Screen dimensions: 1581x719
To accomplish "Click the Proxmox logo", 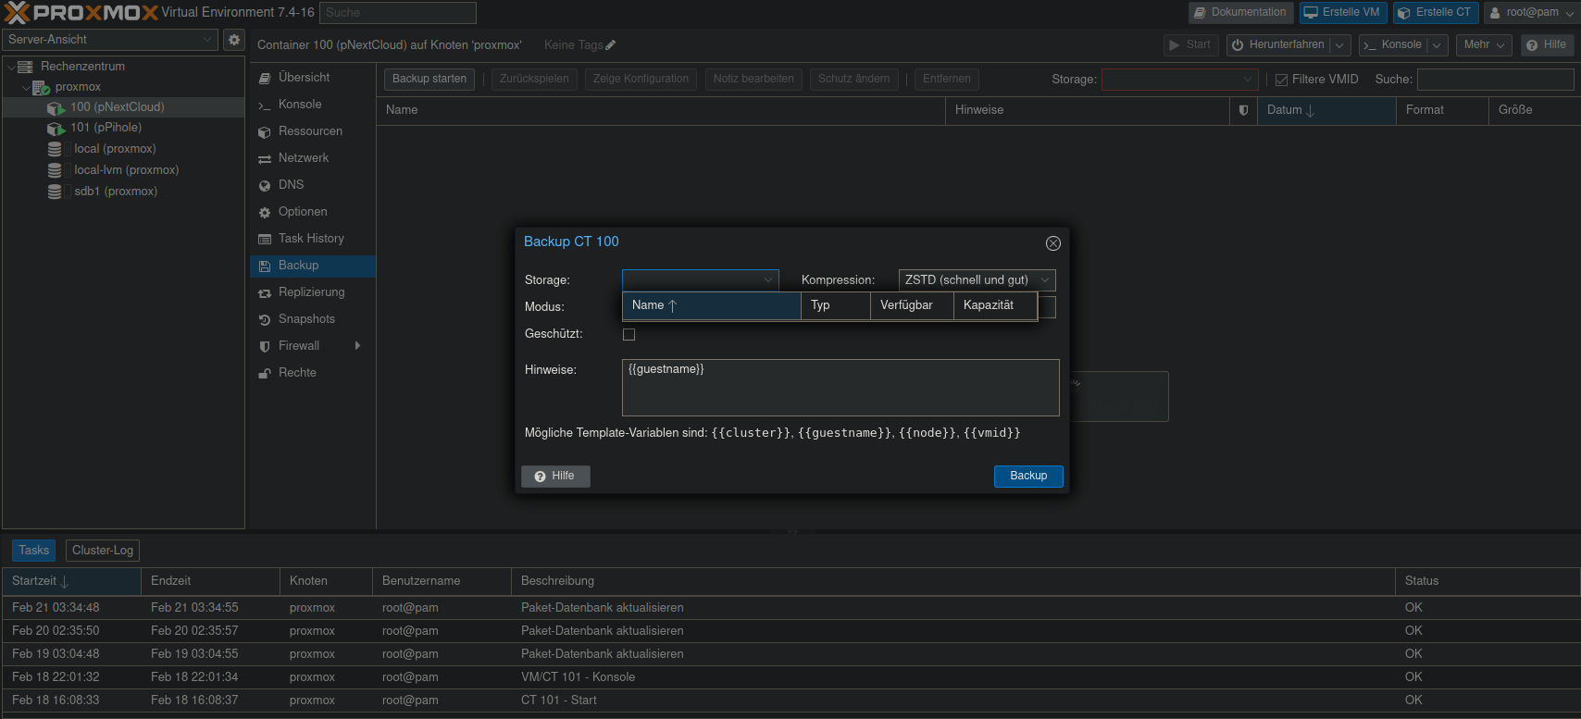I will point(81,12).
